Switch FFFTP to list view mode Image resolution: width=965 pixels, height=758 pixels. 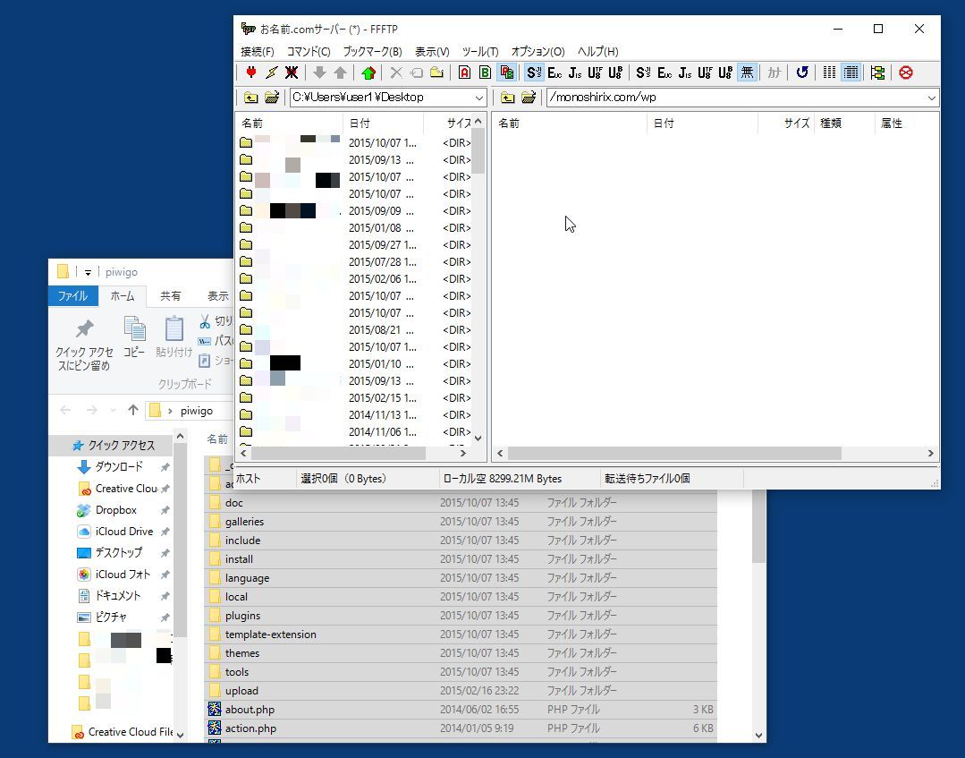point(830,72)
